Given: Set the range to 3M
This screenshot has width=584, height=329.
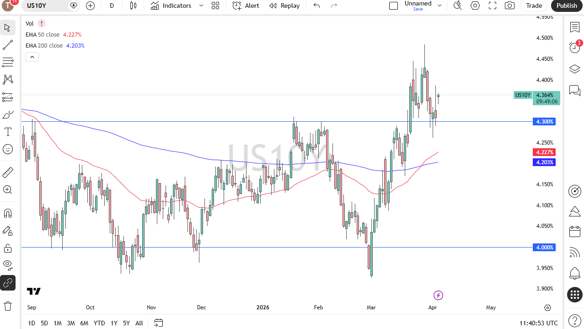Looking at the screenshot, I should pos(71,323).
